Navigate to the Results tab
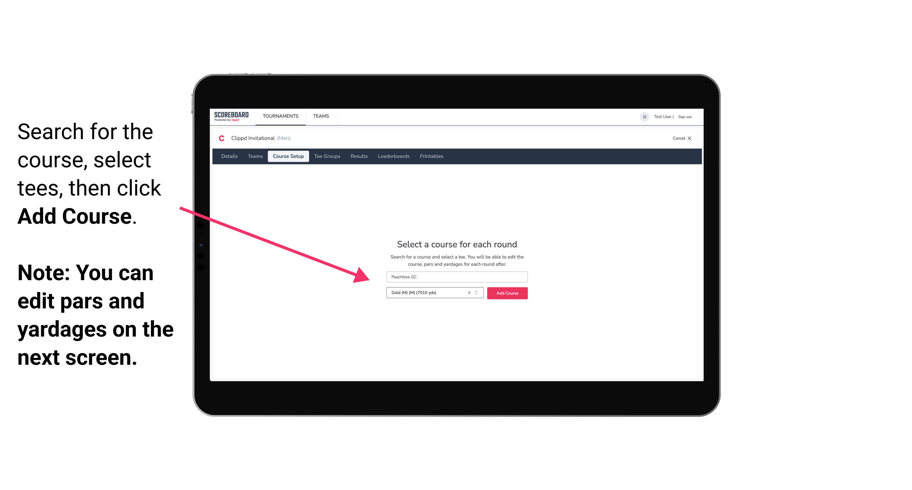The width and height of the screenshot is (912, 490). click(x=359, y=156)
